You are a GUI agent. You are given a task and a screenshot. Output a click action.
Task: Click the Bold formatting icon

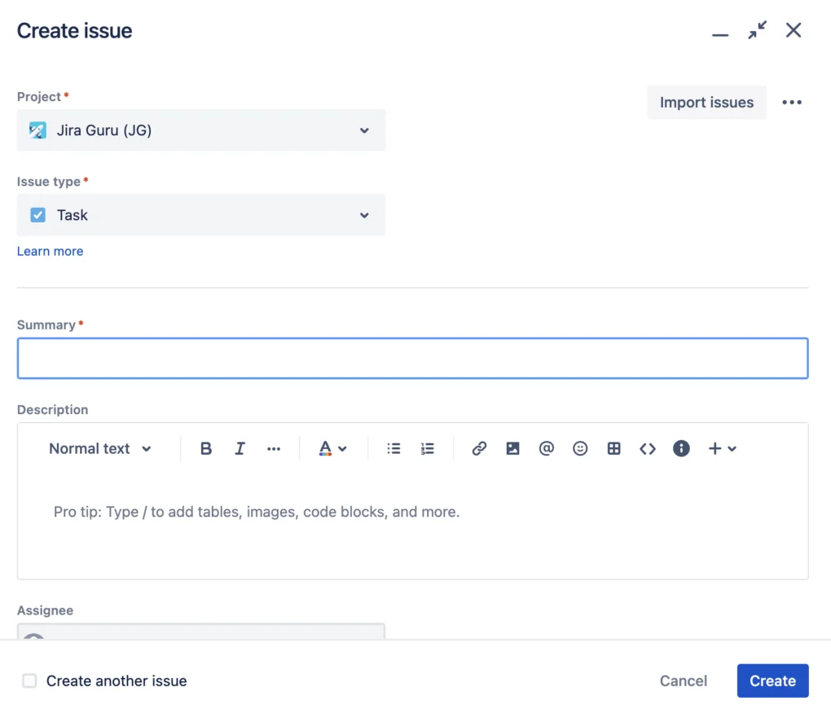click(x=206, y=448)
